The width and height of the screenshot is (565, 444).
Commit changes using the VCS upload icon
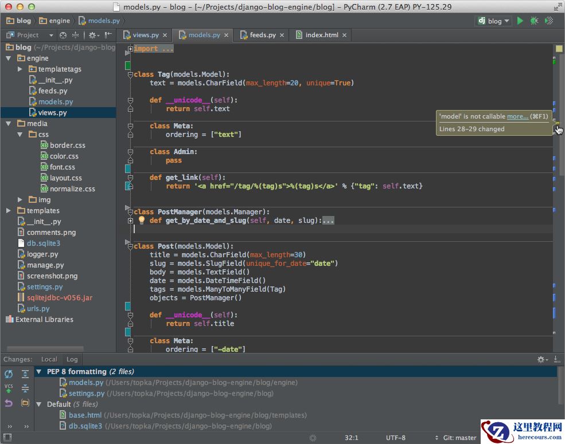[x=9, y=388]
